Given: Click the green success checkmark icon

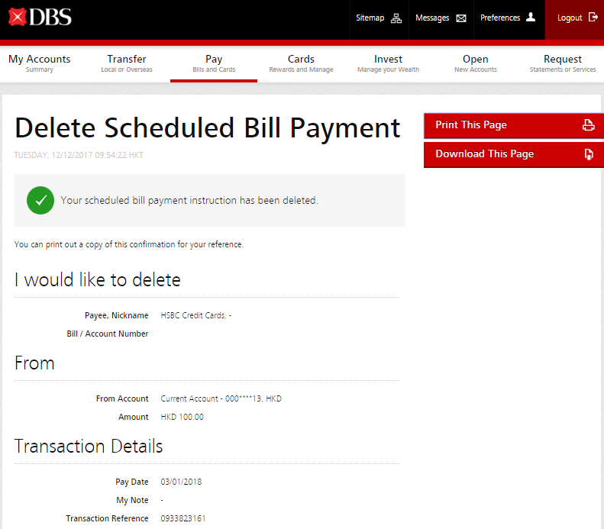Looking at the screenshot, I should click(40, 201).
